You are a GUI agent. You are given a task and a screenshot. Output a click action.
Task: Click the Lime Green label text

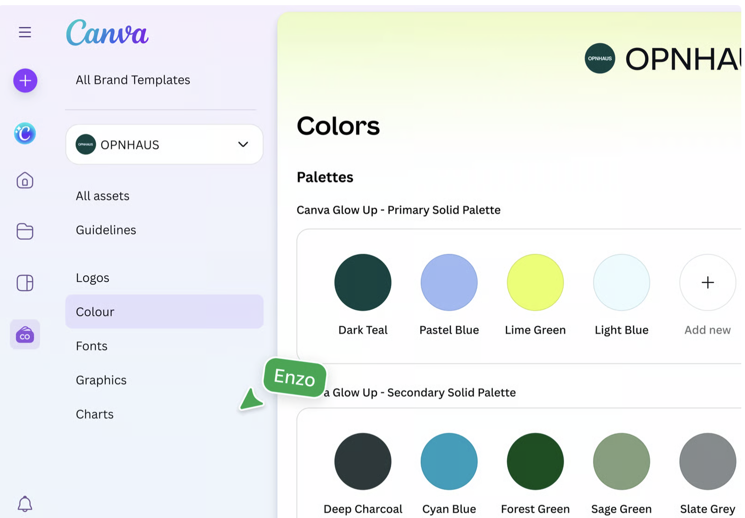535,330
